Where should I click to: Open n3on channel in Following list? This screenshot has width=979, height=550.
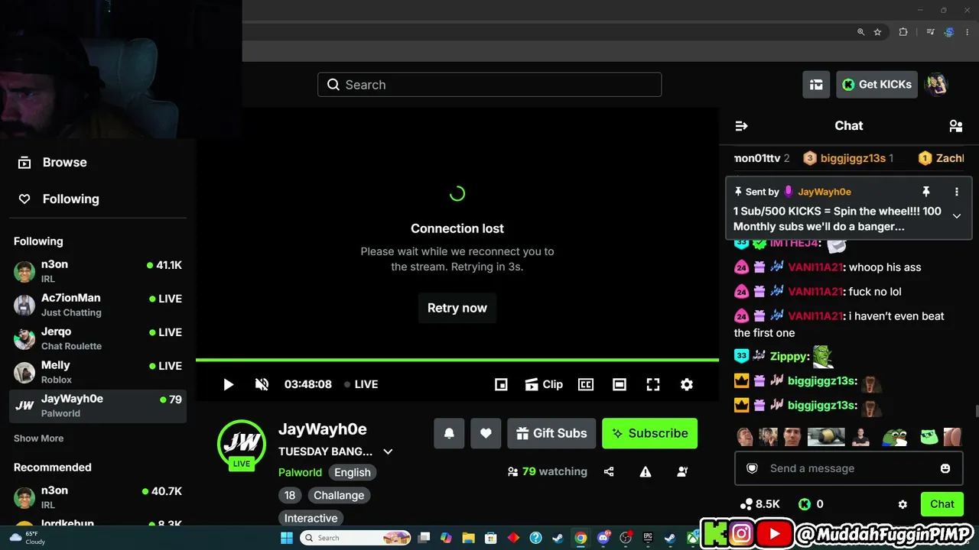click(x=98, y=271)
